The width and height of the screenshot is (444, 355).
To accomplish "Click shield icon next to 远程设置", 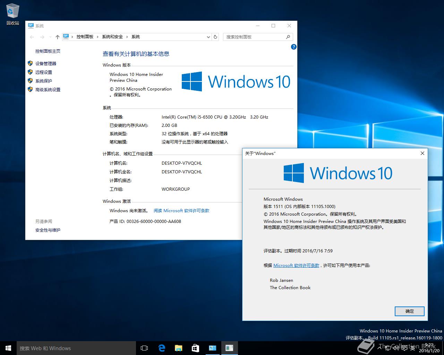I will (x=30, y=72).
